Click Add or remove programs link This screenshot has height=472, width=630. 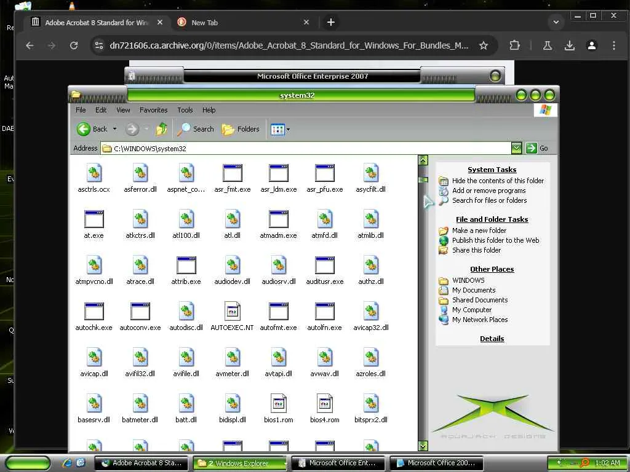coord(488,191)
